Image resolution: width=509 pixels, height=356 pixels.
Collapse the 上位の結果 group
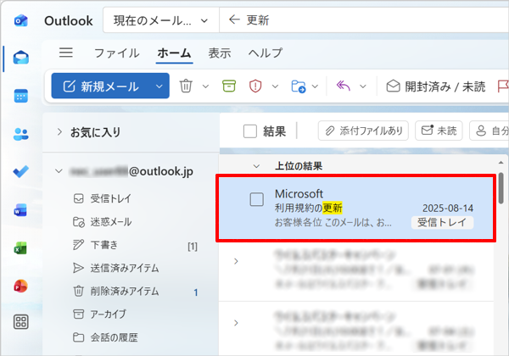tap(256, 166)
